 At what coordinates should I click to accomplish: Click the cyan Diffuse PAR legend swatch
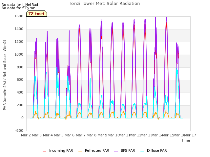pyautogui.click(x=142, y=151)
